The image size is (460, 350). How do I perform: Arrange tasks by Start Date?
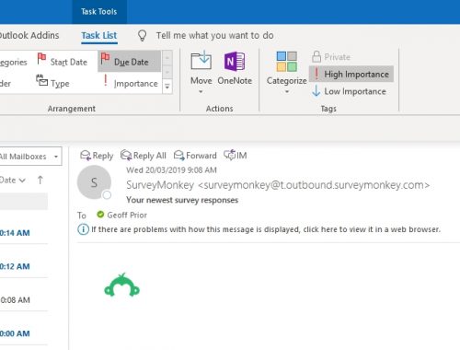(x=63, y=62)
